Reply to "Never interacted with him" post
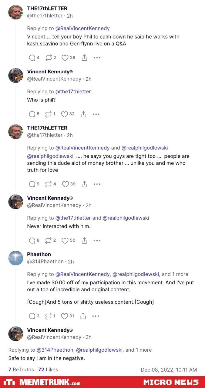The width and height of the screenshot is (205, 388). click(x=32, y=240)
